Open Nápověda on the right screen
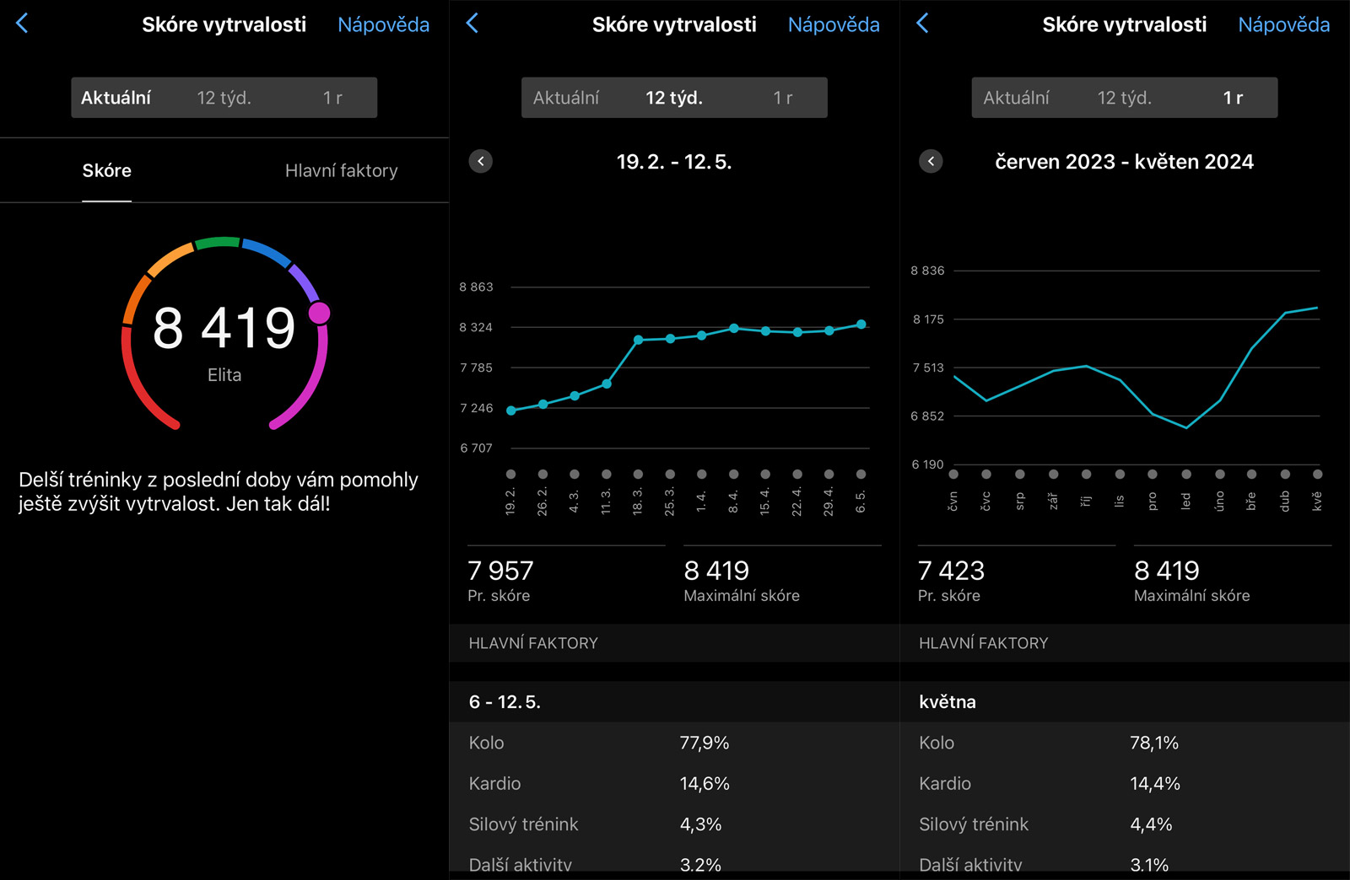The image size is (1350, 880). click(x=1283, y=24)
